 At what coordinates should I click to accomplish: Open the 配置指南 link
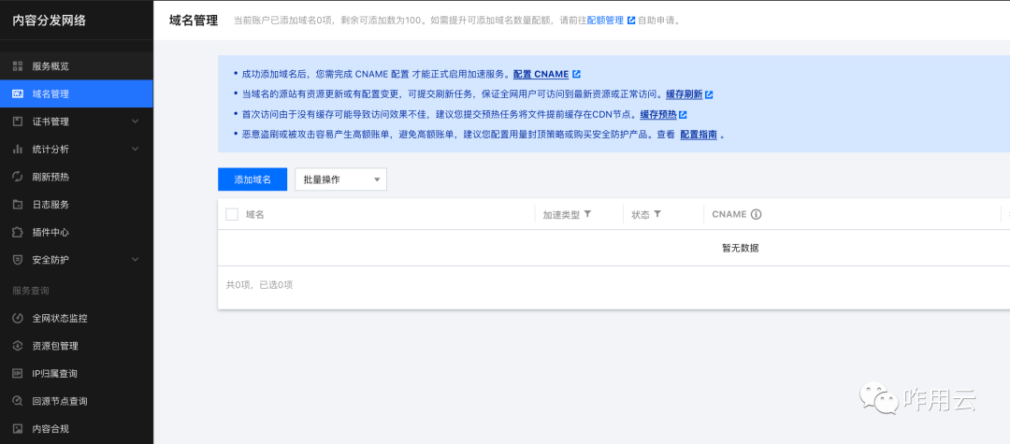pyautogui.click(x=699, y=136)
